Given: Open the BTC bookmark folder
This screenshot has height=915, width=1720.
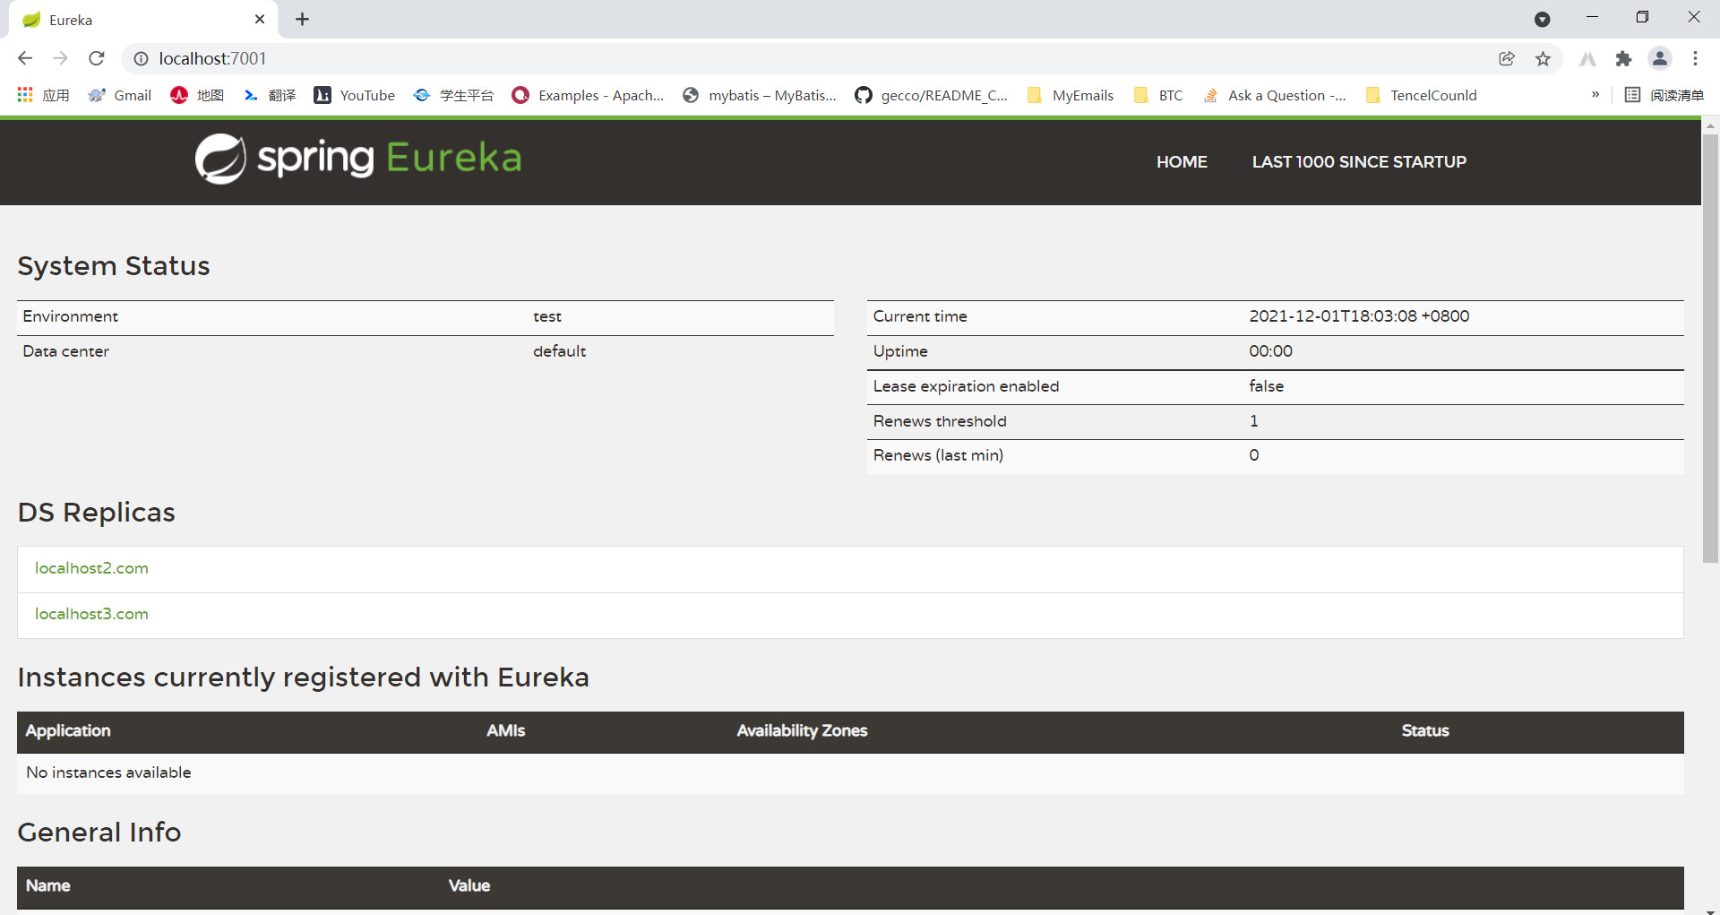Looking at the screenshot, I should point(1158,95).
